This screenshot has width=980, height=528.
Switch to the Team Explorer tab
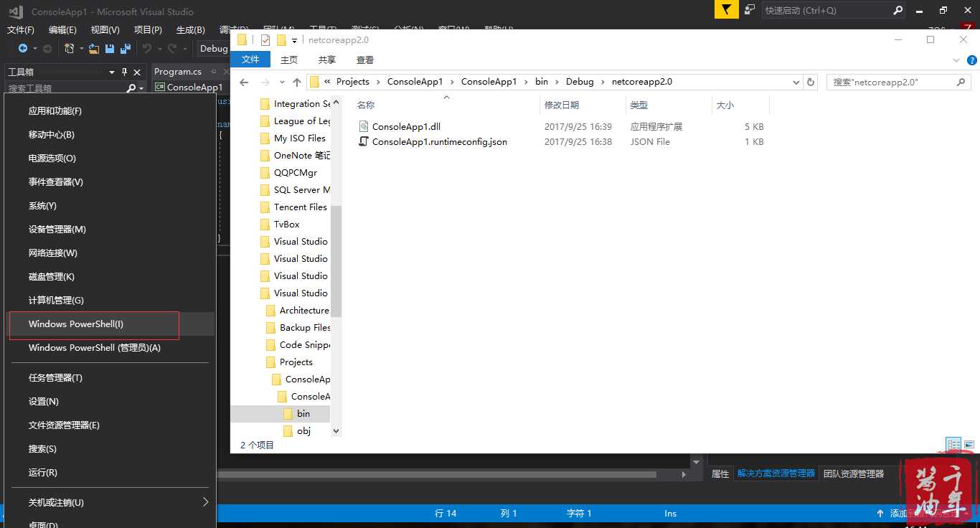pos(853,473)
